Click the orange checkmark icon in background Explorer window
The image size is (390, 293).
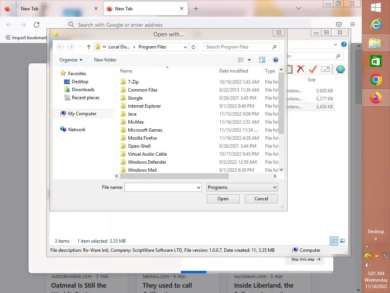tap(313, 69)
